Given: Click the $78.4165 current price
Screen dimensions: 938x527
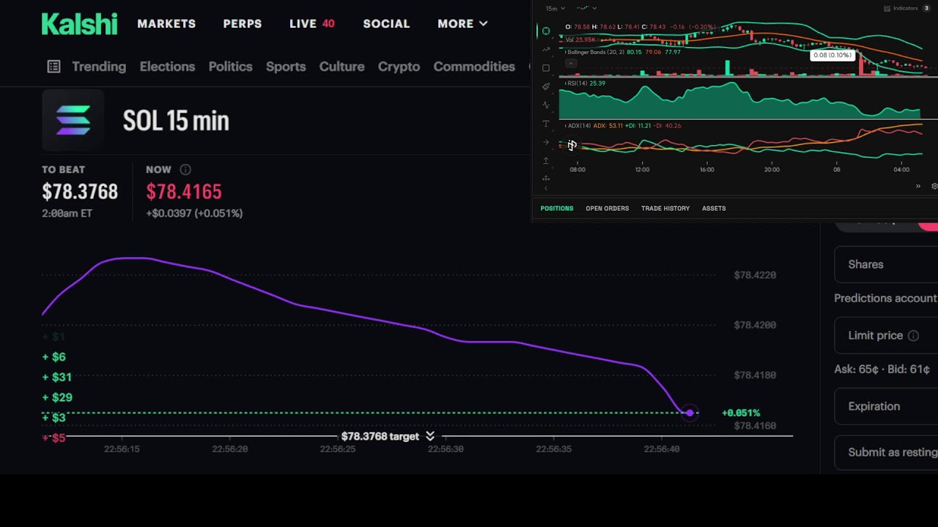Looking at the screenshot, I should coord(183,192).
